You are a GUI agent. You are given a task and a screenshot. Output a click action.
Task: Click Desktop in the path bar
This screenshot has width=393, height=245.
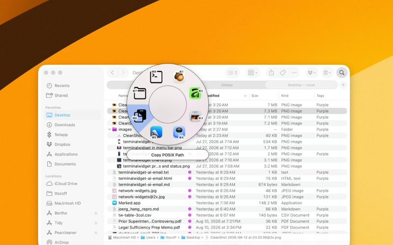tap(191, 238)
